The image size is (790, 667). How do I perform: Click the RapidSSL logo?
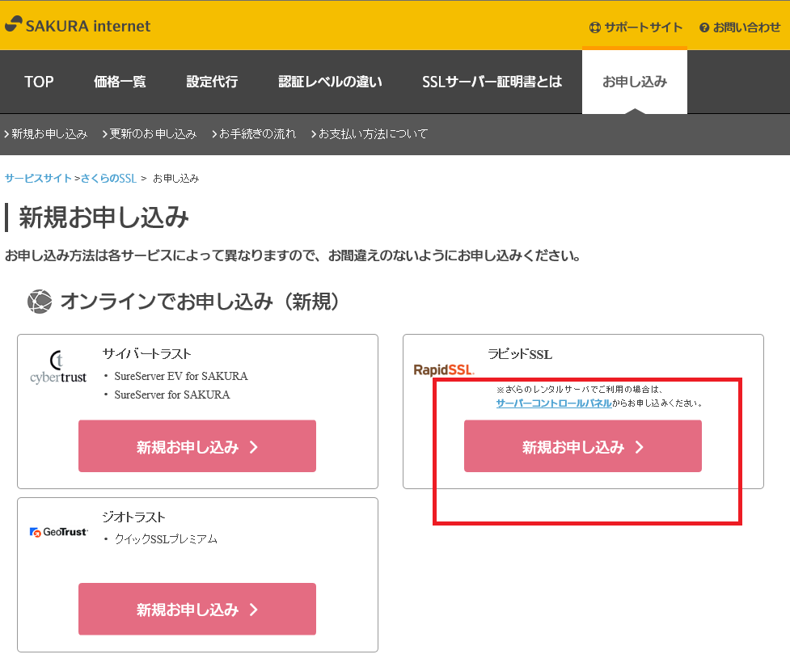[x=444, y=369]
